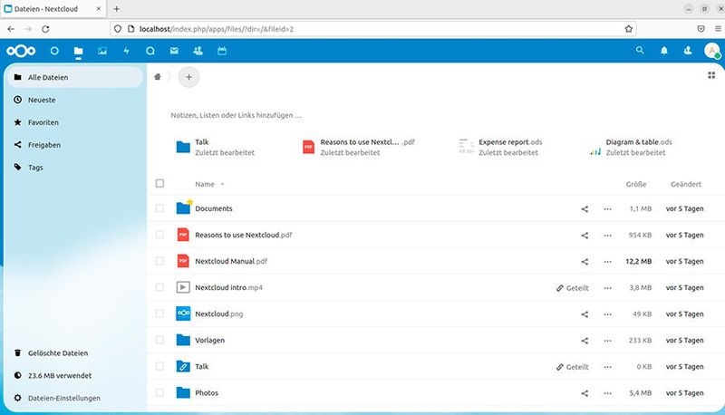Screen dimensions: 725x415
Task: Share the Vorlagen folder
Action: [585, 341]
